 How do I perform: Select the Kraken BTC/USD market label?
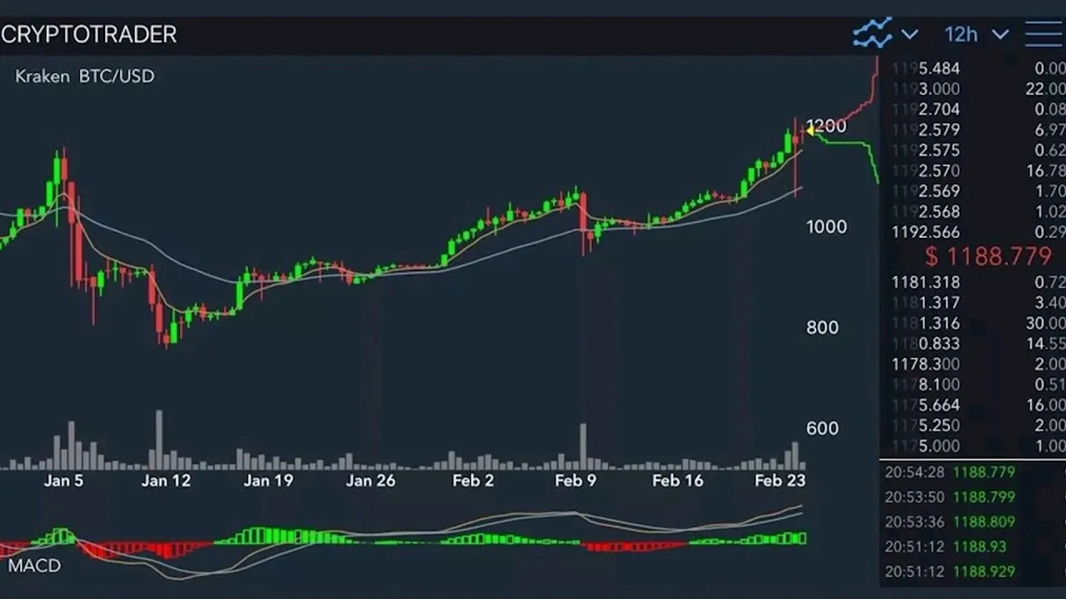coord(85,76)
